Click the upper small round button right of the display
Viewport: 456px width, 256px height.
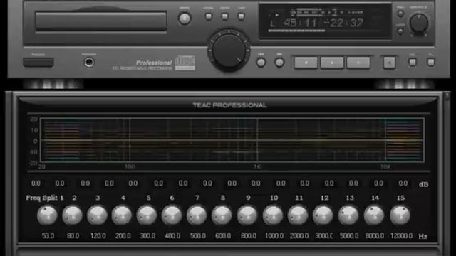coord(400,14)
